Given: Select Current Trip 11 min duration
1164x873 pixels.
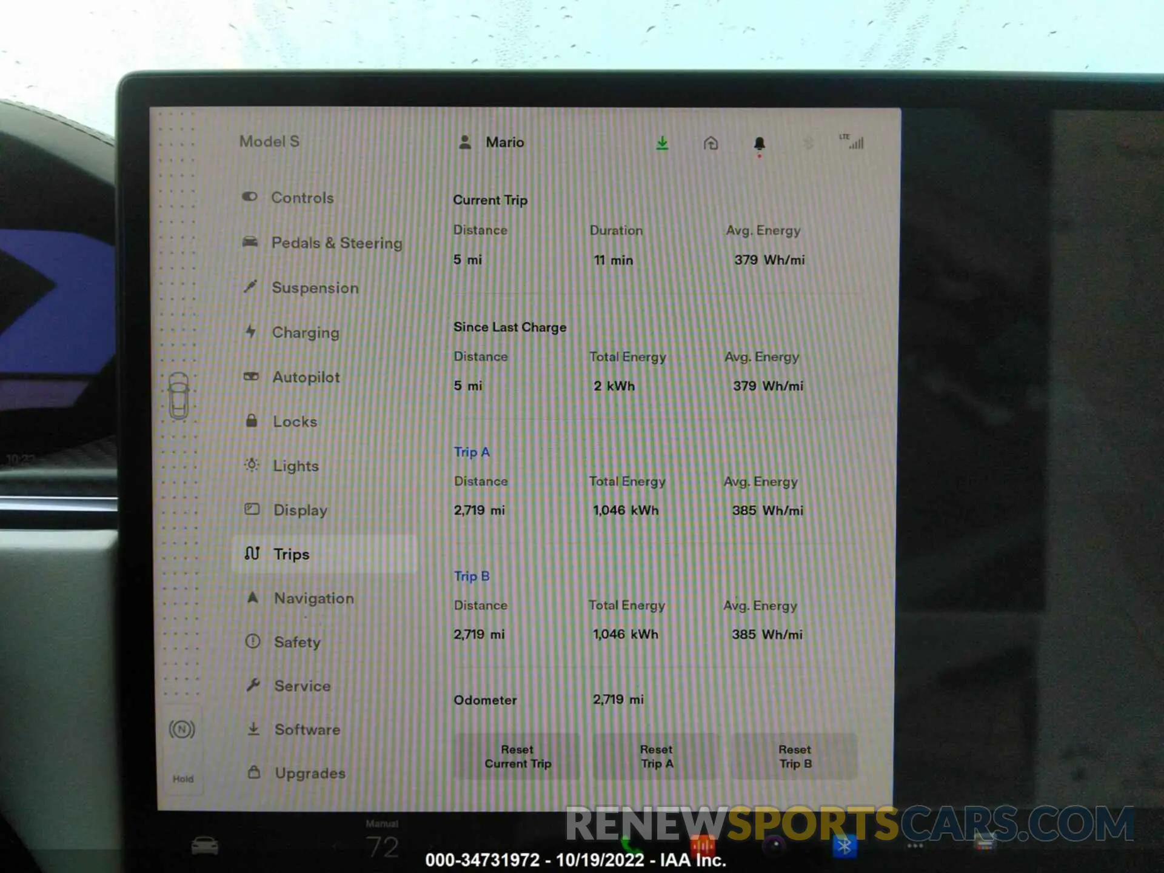Looking at the screenshot, I should pos(613,261).
